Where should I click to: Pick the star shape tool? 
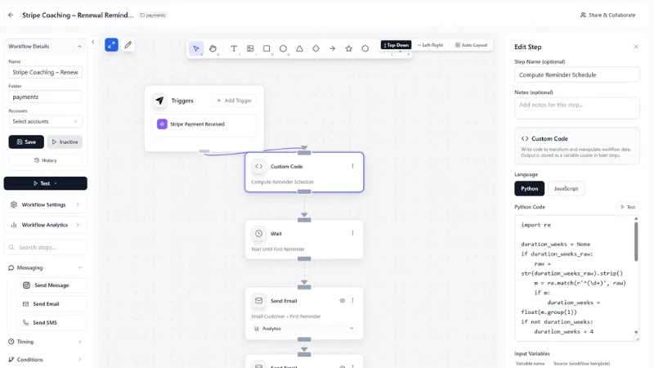[x=349, y=48]
